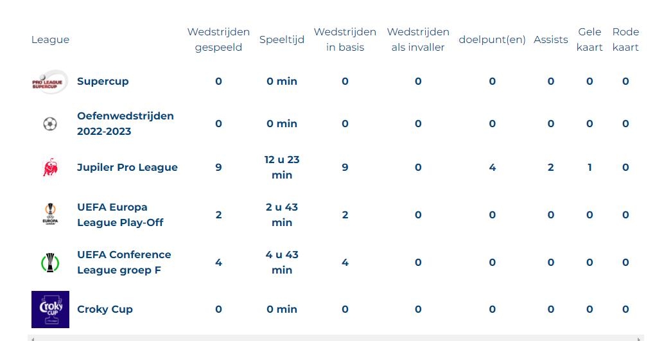Open UEFA Europa League Play-Off link
The width and height of the screenshot is (655, 341).
(x=120, y=215)
